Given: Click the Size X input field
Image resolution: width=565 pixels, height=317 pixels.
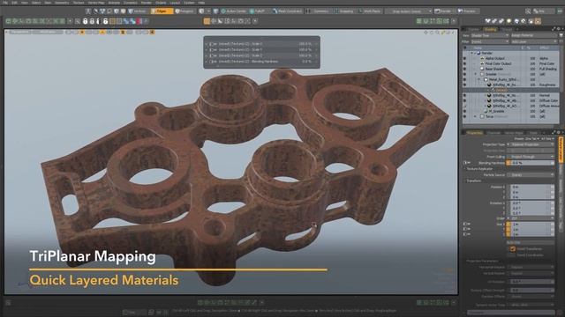Looking at the screenshot, I should pyautogui.click(x=531, y=224).
